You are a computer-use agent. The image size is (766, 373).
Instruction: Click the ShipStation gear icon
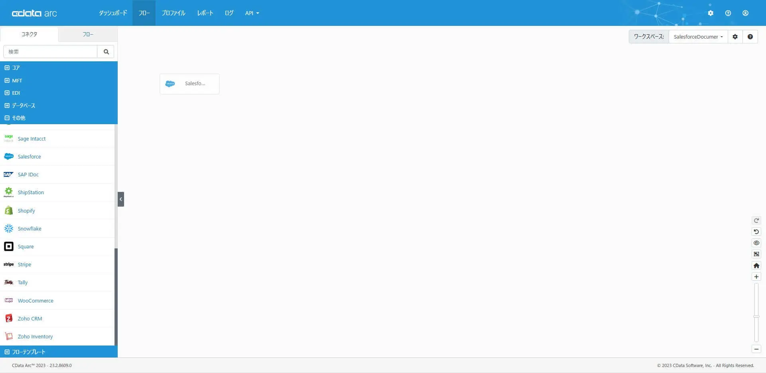[x=8, y=192]
